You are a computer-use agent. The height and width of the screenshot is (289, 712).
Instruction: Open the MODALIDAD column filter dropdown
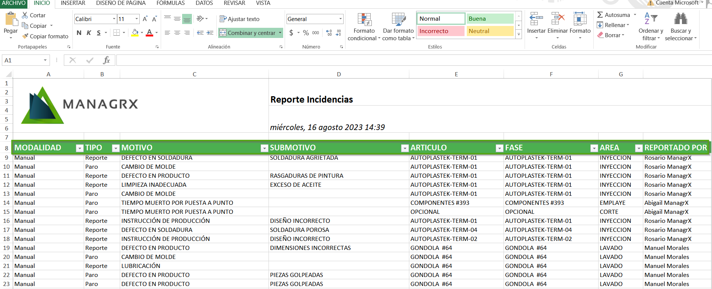point(79,148)
